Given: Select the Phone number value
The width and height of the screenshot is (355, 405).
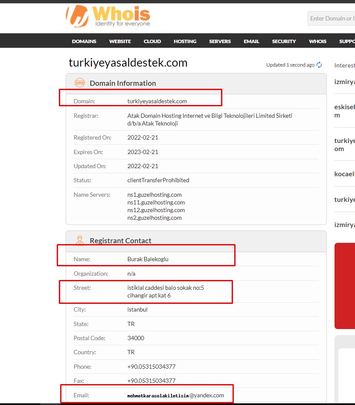Looking at the screenshot, I should coord(151,367).
